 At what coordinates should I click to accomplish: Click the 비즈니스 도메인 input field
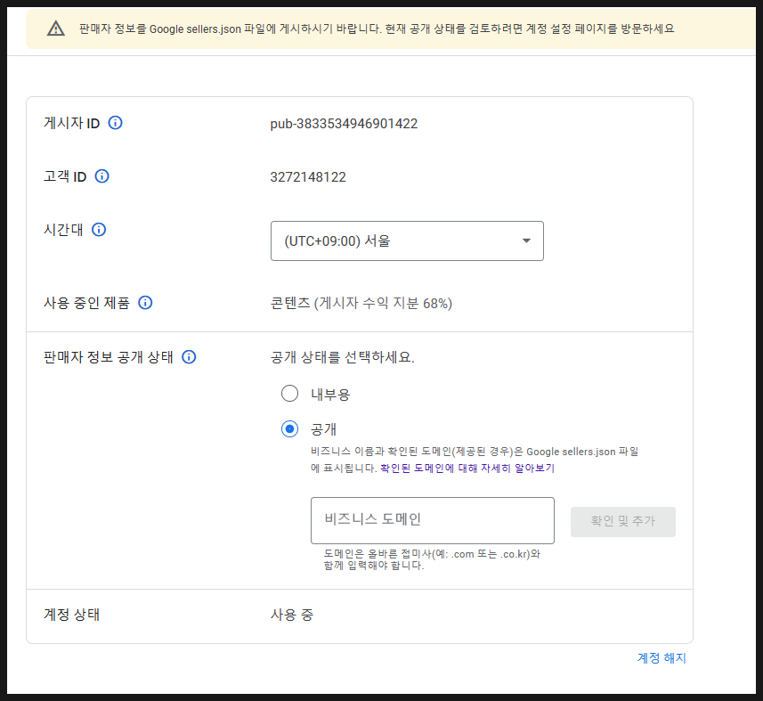(x=432, y=520)
